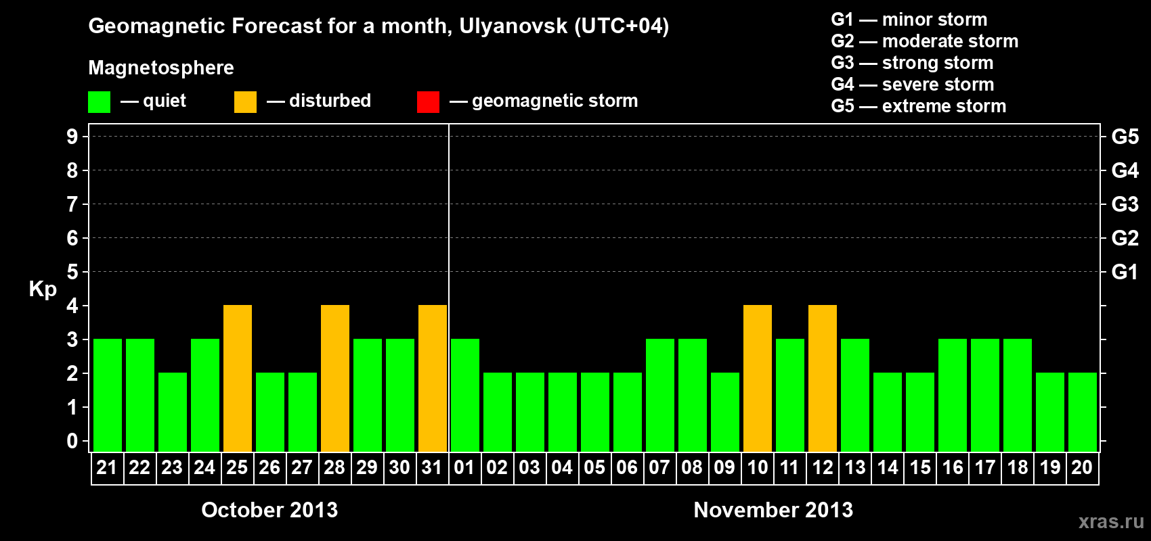Click date label 11 on the axis
The height and width of the screenshot is (541, 1151).
[789, 467]
